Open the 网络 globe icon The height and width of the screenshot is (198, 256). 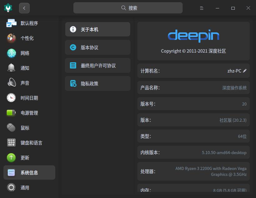[x=11, y=53]
